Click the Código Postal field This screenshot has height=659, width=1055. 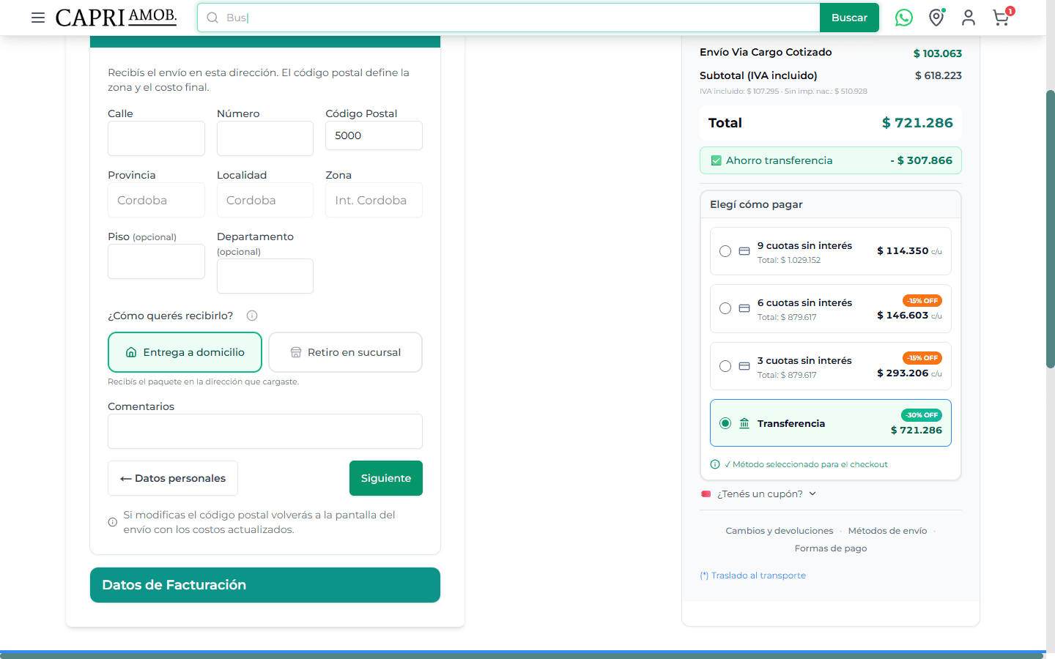[x=374, y=135]
